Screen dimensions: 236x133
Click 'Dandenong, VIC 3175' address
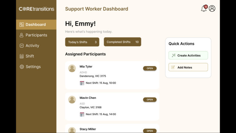click(x=93, y=76)
